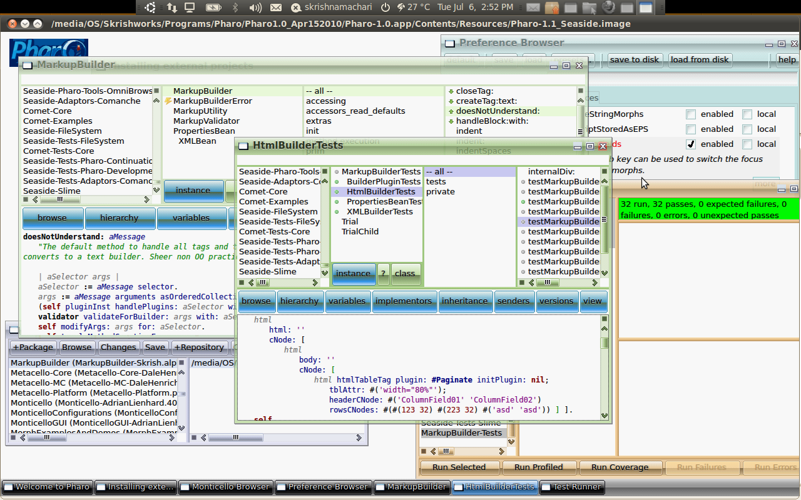Viewport: 801px width, 500px height.
Task: Open the volume speaker icon
Action: coord(255,7)
